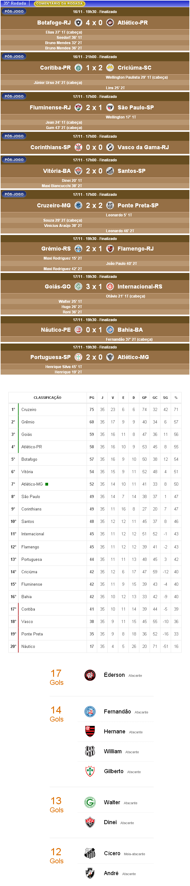Click the Botafogo-RJ club crest
Screen dimensions: 190x886
point(78,23)
